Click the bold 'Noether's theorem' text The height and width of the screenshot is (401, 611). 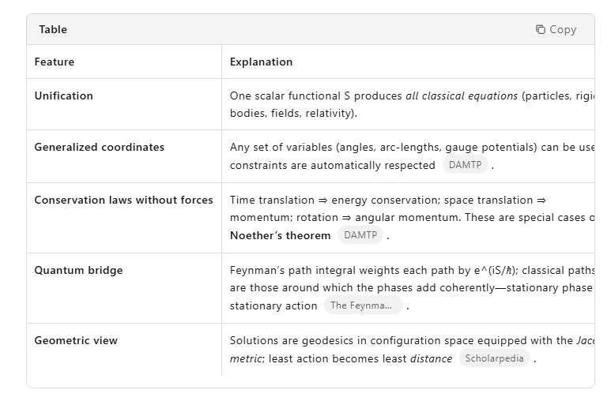pyautogui.click(x=280, y=235)
